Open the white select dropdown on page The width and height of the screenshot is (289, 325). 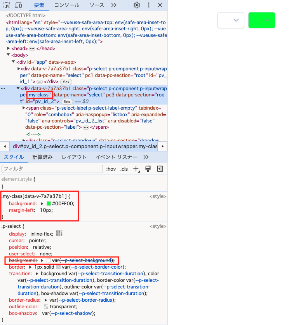pos(231,20)
